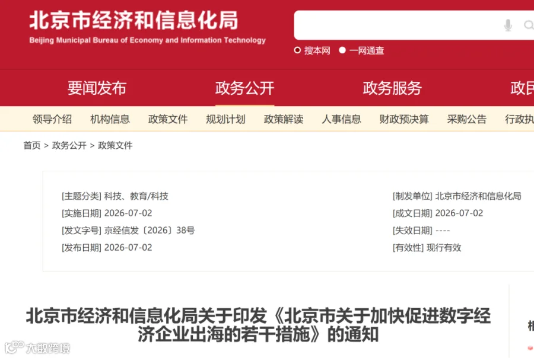Click the 失效日期 value dashes
Screen dimensions: 534x358
(x=443, y=231)
